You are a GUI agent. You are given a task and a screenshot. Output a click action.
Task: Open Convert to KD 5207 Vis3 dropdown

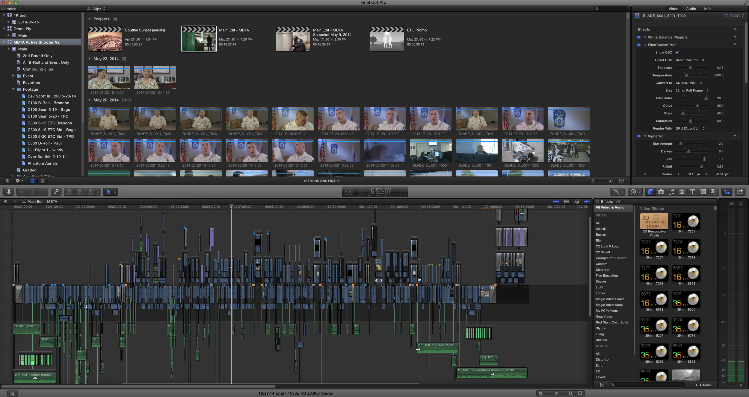pos(689,83)
